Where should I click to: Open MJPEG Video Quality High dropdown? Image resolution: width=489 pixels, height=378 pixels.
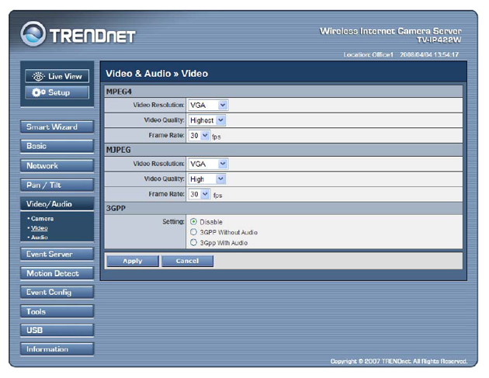click(206, 179)
